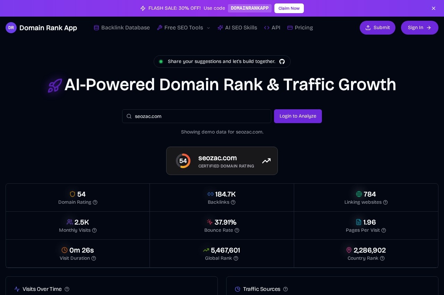Click the pie chart icon beside Traffic Sources
This screenshot has width=444, height=295.
pyautogui.click(x=238, y=289)
